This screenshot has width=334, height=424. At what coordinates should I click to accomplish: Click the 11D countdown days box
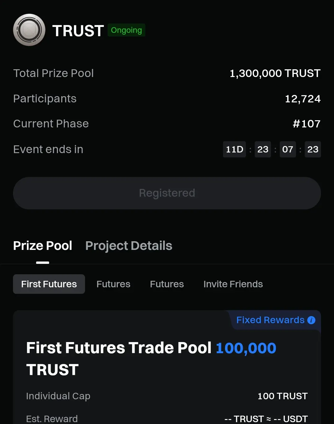pyautogui.click(x=234, y=149)
